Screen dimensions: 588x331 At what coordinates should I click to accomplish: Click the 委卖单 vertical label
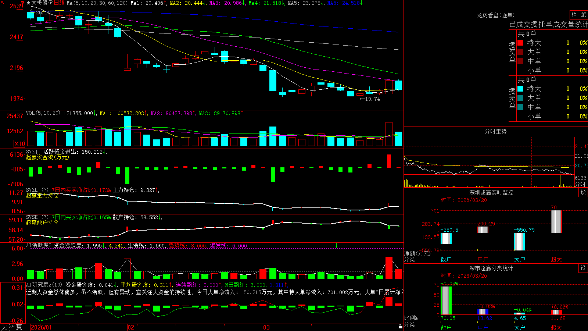(512, 99)
